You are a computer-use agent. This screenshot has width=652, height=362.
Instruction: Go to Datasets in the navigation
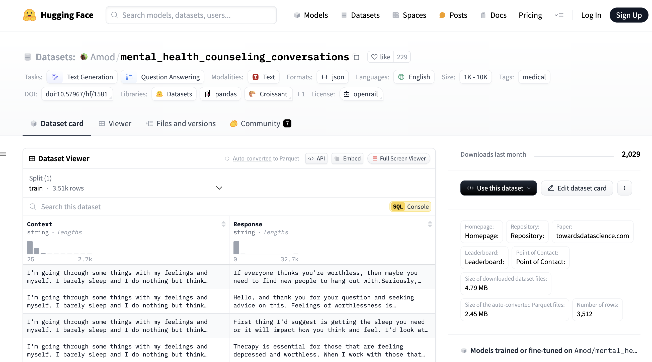coord(360,15)
